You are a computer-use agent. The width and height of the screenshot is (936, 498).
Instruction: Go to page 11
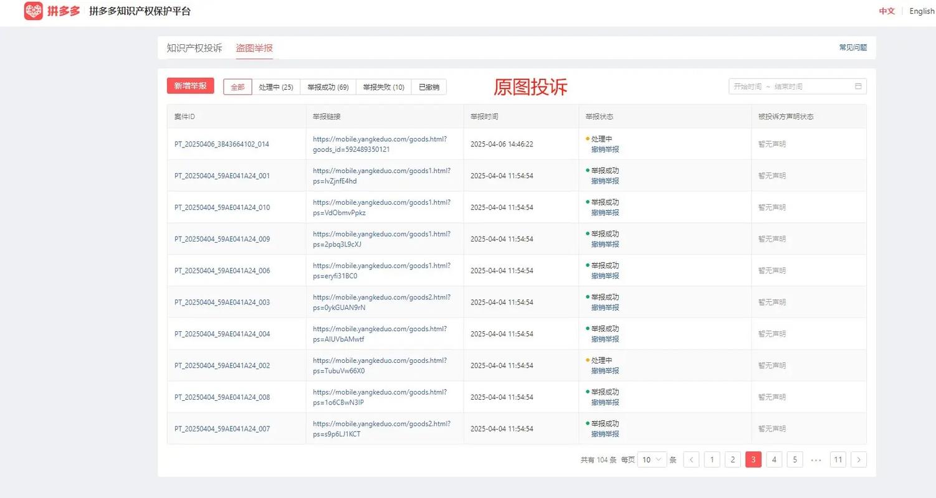(x=838, y=460)
